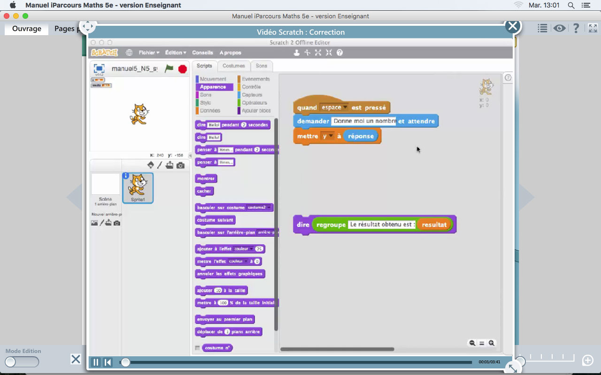This screenshot has width=601, height=375.
Task: Open the A propos menu
Action: [230, 52]
